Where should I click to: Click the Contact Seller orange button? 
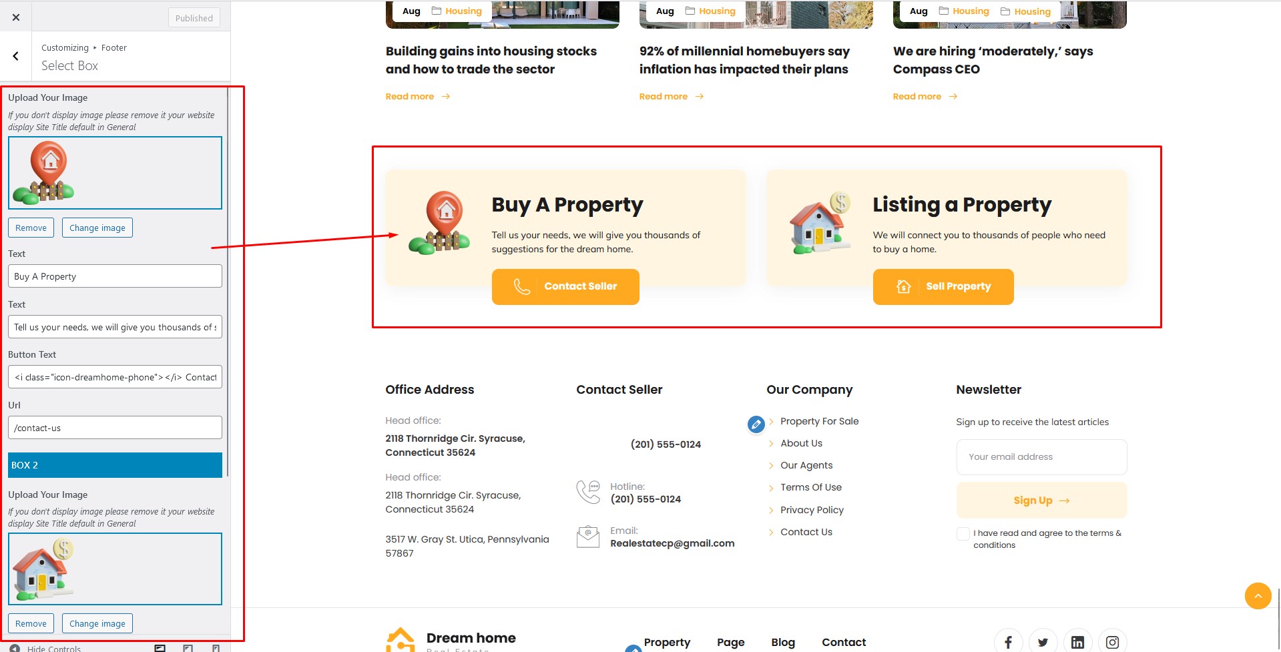point(565,286)
